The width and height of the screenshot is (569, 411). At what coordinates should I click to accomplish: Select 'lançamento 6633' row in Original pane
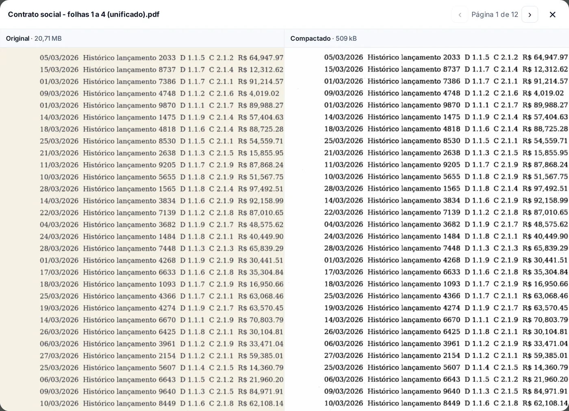pos(162,272)
